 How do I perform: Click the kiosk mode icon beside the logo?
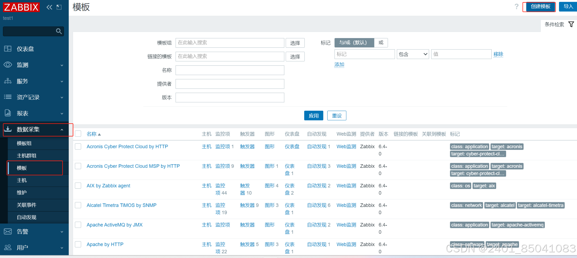[59, 7]
